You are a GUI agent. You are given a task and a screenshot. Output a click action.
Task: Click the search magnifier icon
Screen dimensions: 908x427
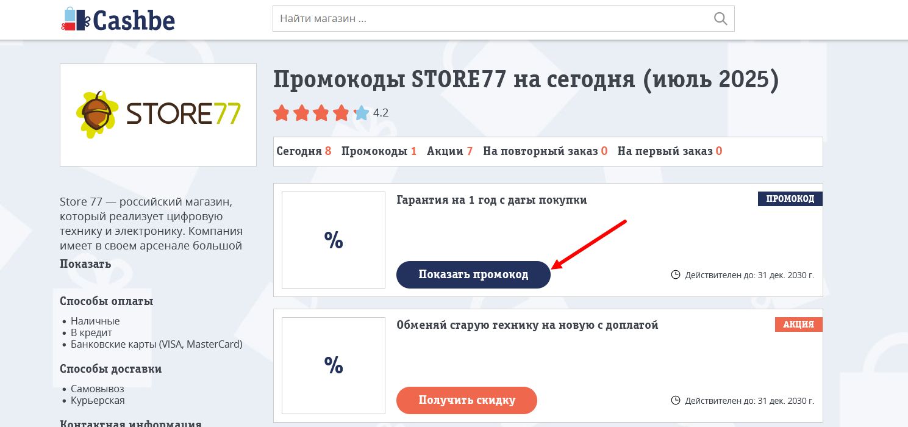[720, 19]
